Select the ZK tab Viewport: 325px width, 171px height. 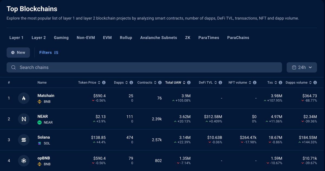(x=188, y=38)
